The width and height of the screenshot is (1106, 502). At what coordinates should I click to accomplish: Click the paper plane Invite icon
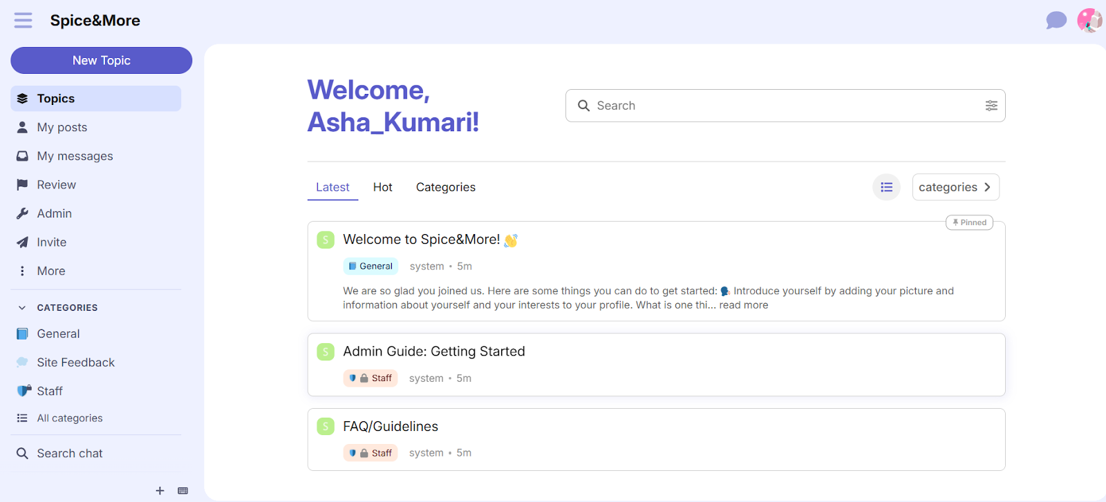(23, 242)
